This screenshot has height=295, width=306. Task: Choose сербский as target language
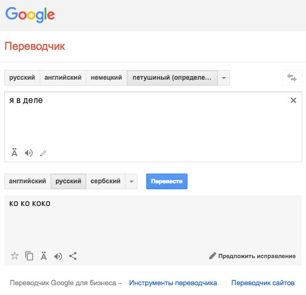coord(105,181)
